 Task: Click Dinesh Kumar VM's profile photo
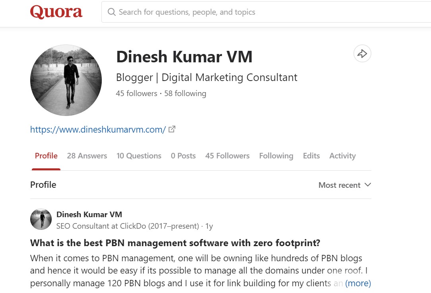pyautogui.click(x=66, y=80)
